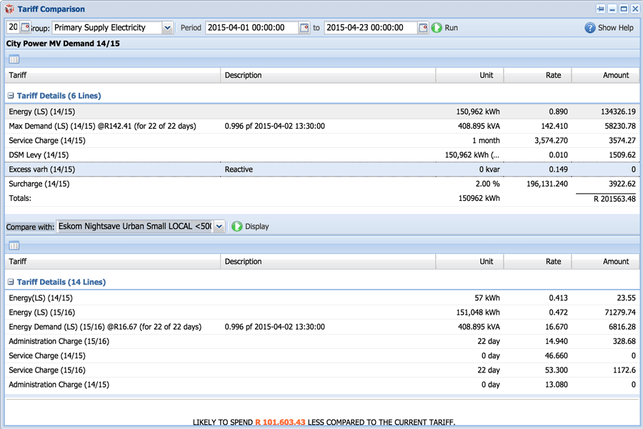
Task: Open the period end date calendar picker
Action: point(423,27)
